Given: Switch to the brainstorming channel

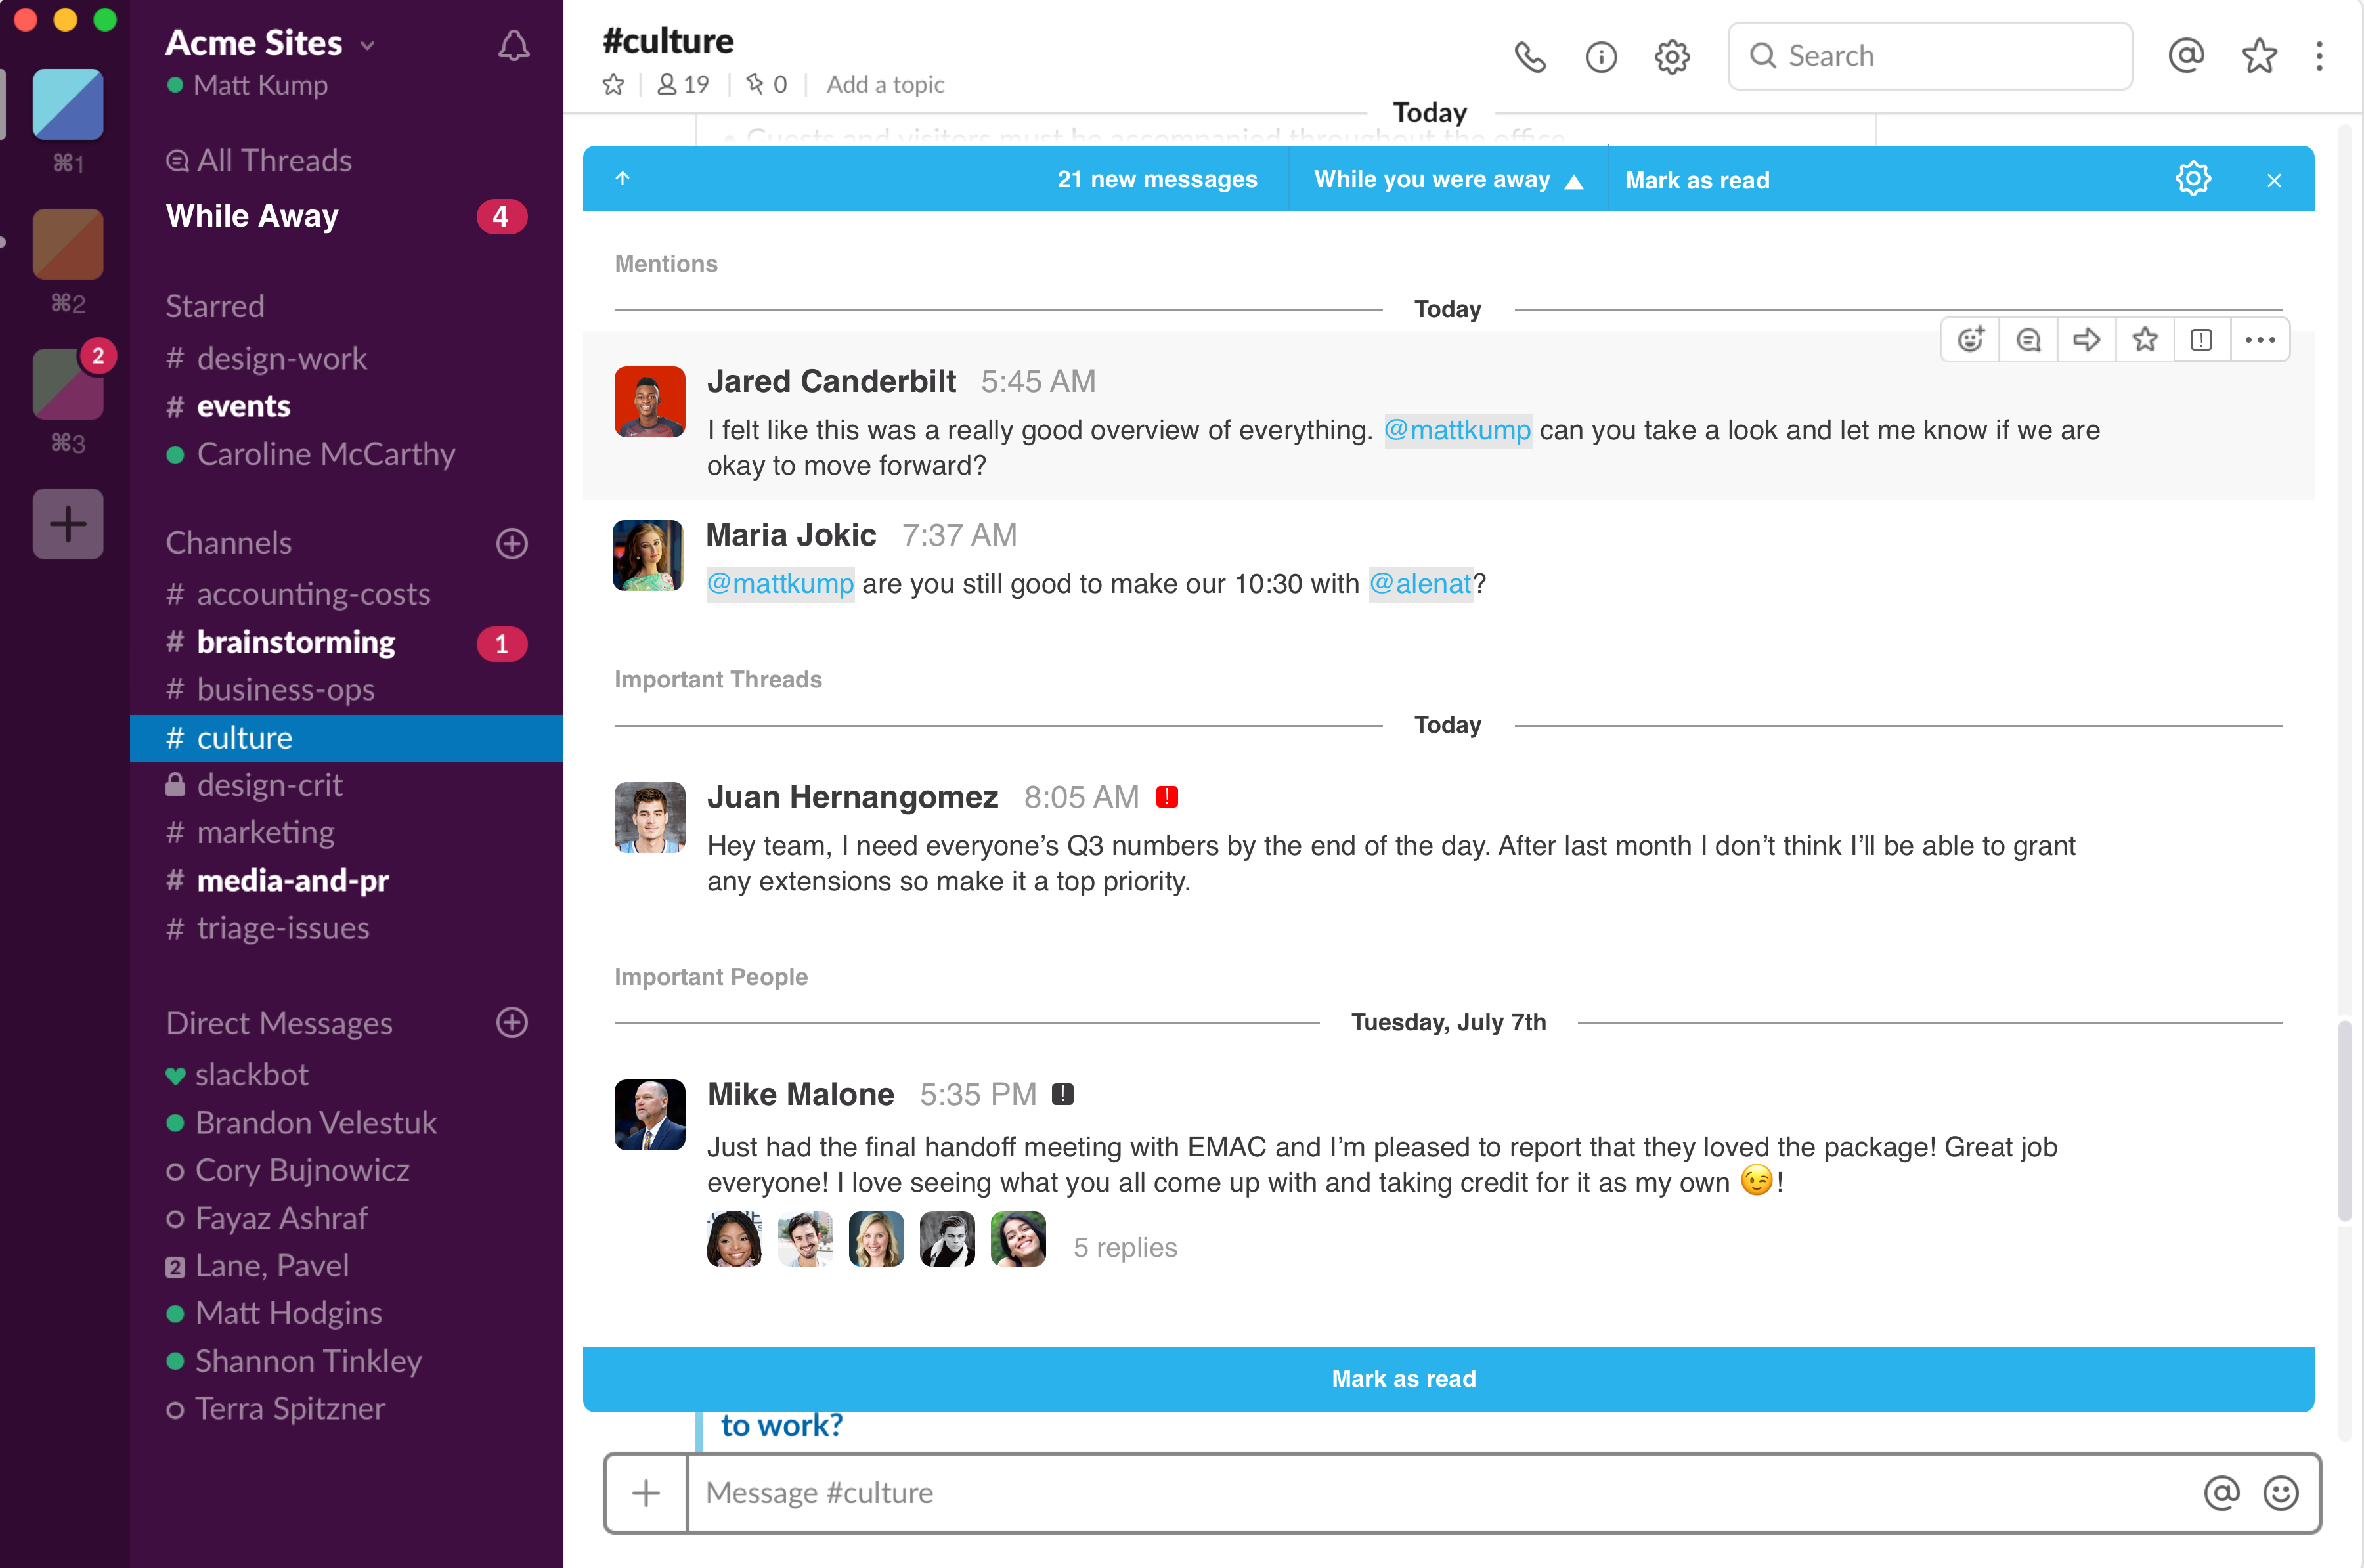Looking at the screenshot, I should [x=296, y=642].
